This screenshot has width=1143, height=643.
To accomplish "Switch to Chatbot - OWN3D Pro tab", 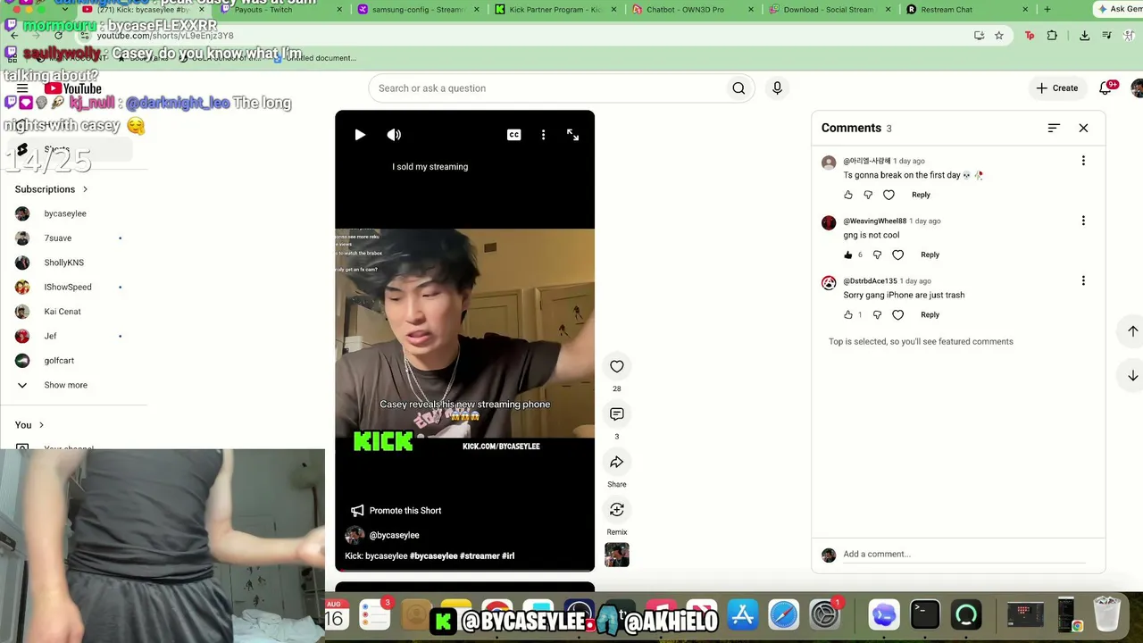I will pyautogui.click(x=692, y=10).
